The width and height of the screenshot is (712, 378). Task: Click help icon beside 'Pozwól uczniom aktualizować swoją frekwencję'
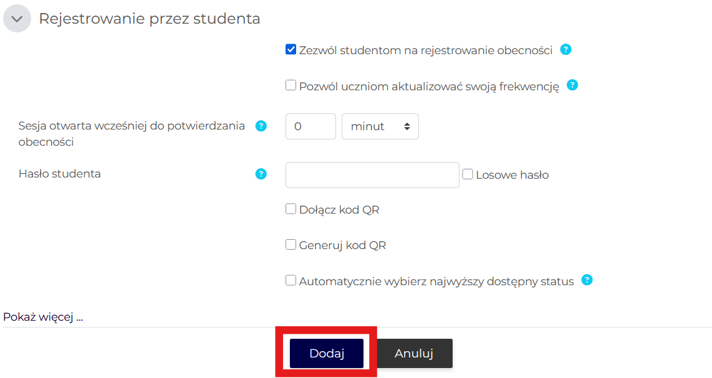(x=572, y=85)
